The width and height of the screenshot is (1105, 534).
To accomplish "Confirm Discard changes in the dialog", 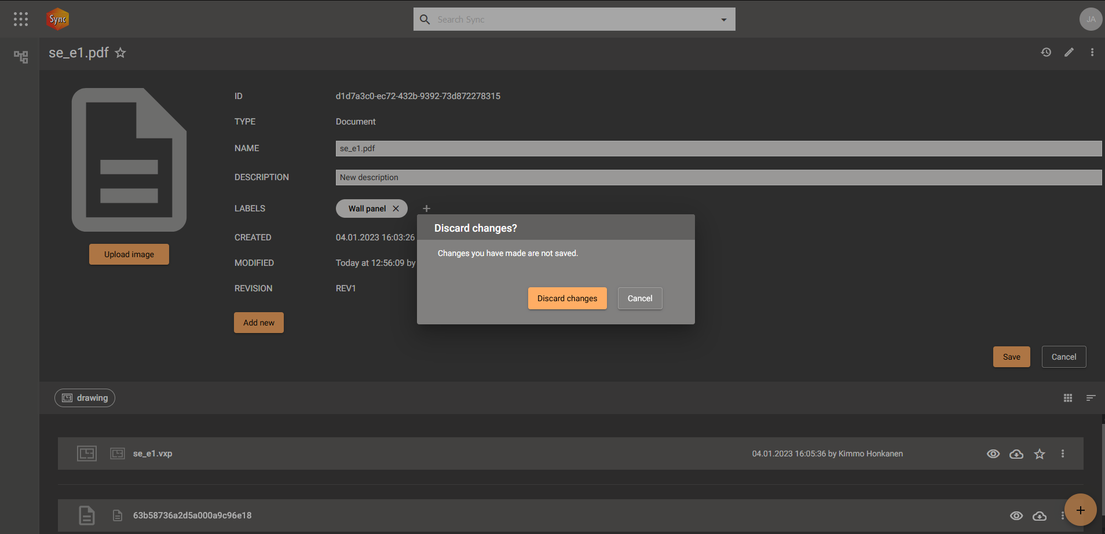I will 567,298.
